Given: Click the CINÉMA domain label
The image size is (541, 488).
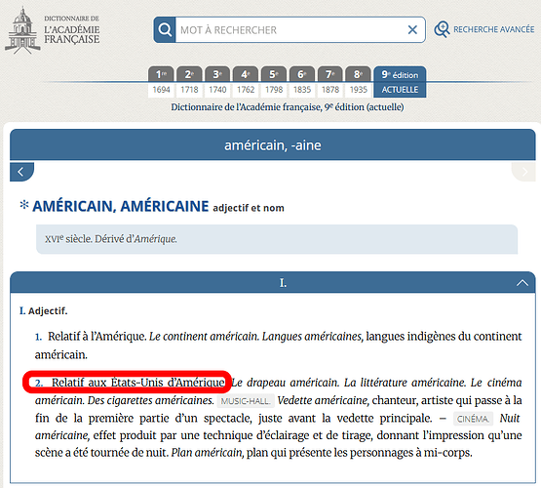Looking at the screenshot, I should click(473, 419).
